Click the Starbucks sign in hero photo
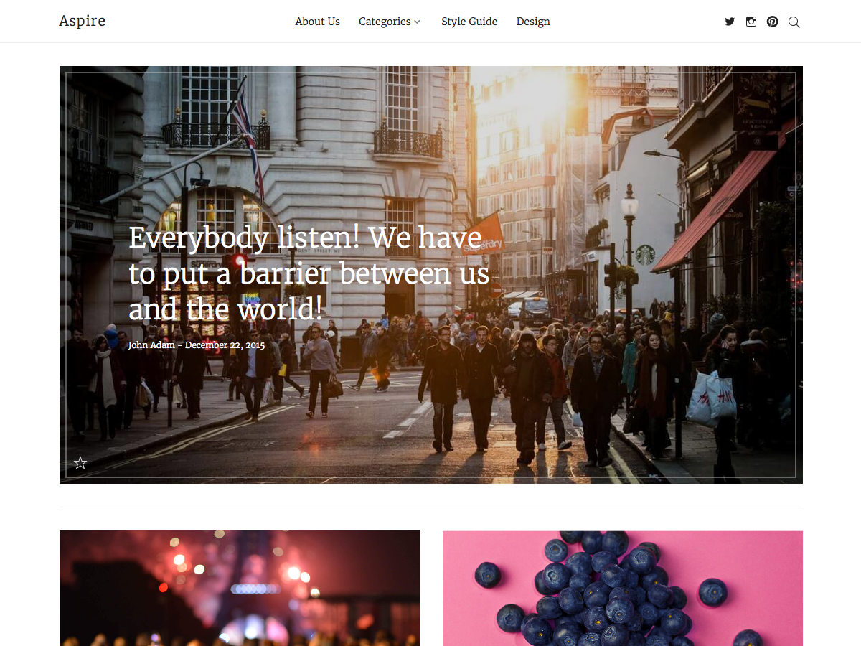 (x=645, y=255)
